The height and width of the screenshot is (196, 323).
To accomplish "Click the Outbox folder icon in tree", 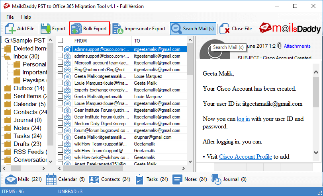I will point(8,88).
